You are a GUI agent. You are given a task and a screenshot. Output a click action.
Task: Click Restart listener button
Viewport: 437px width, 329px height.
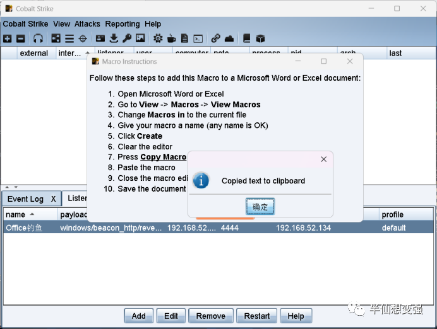click(x=256, y=316)
